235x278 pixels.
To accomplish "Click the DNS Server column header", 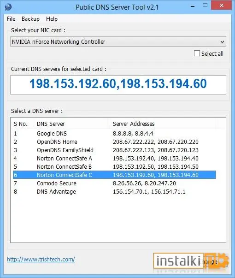I will [x=72, y=124].
